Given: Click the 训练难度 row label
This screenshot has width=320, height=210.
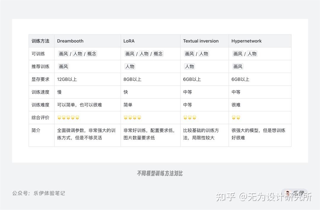Looking at the screenshot, I should click(x=41, y=105).
